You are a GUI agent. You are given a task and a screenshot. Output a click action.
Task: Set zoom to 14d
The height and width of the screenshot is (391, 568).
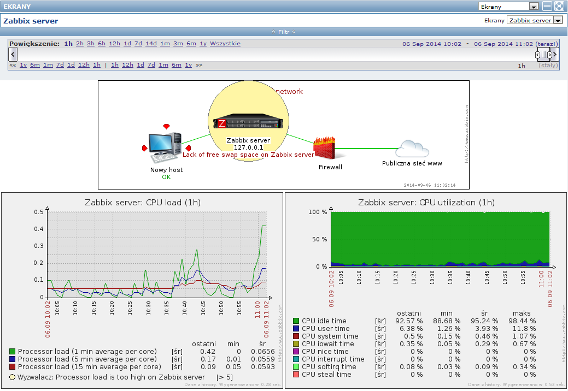(x=151, y=43)
